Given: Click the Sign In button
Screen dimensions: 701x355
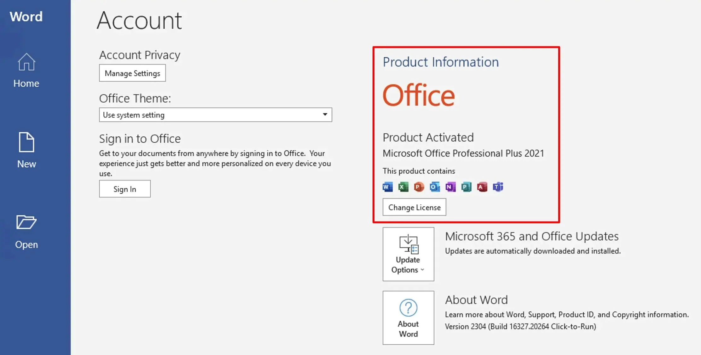Looking at the screenshot, I should [125, 189].
